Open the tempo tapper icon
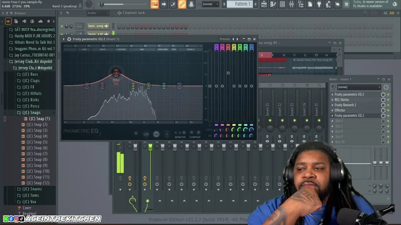The image size is (401, 225). tap(328, 4)
